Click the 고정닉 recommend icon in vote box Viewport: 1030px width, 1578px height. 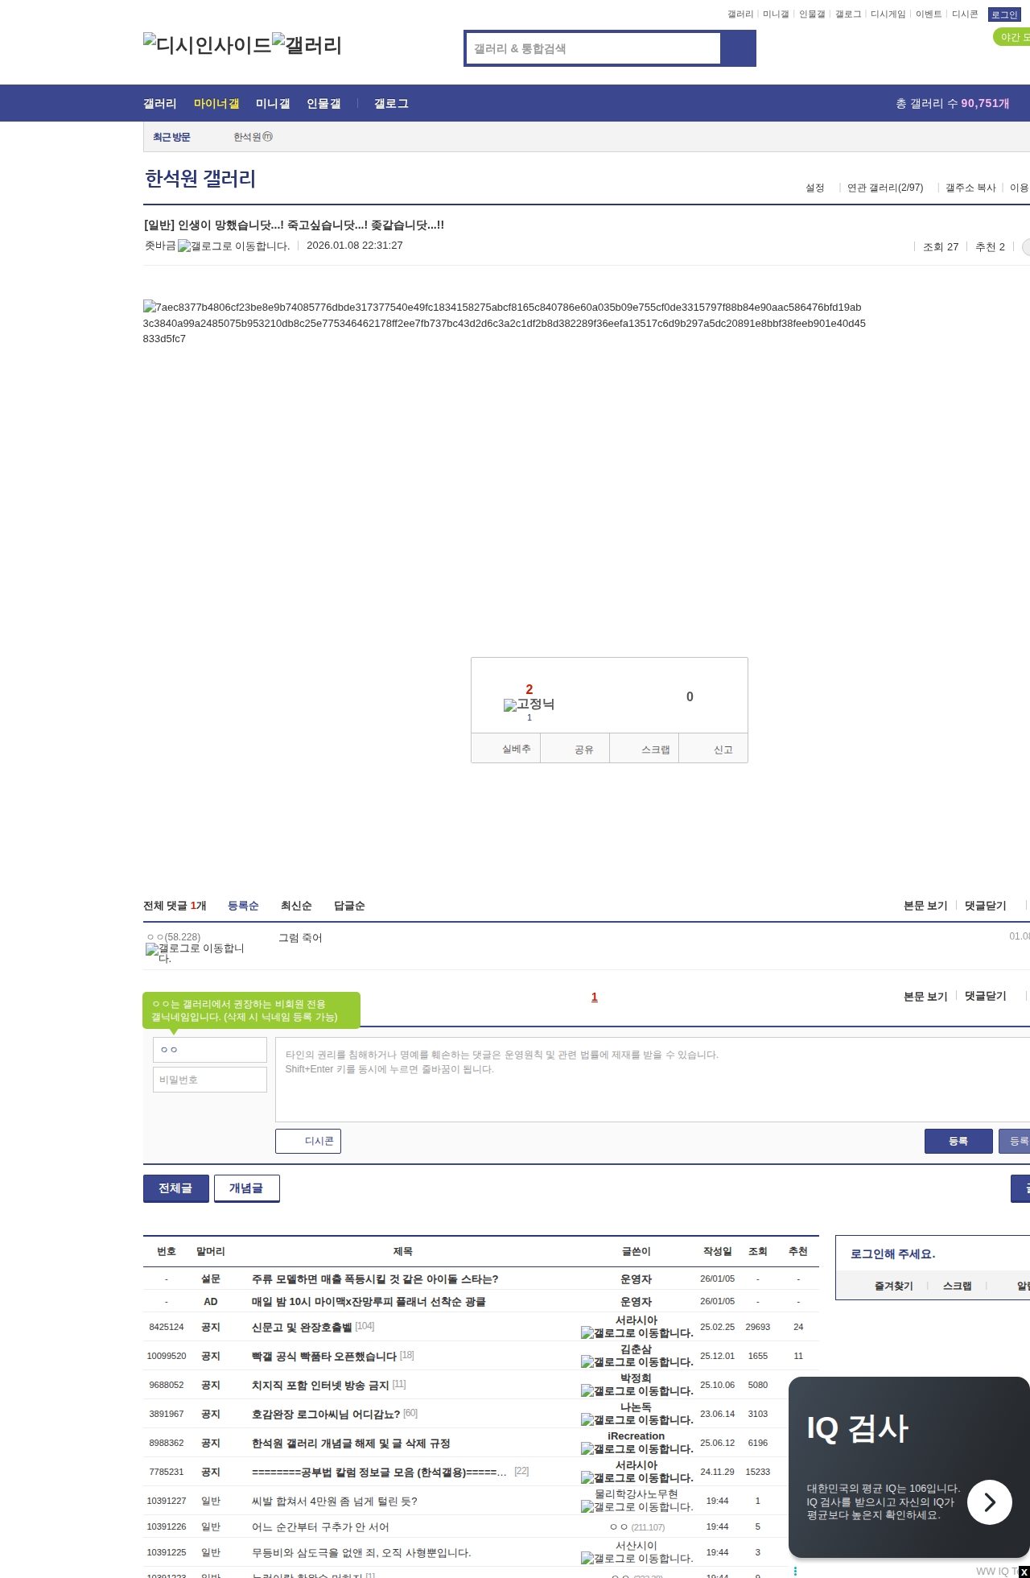point(529,704)
